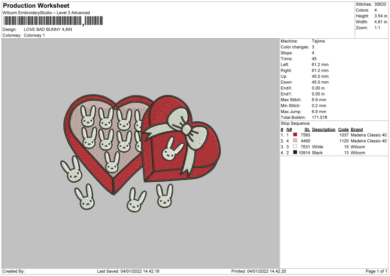Click the Code column header
The width and height of the screenshot is (390, 276).
tap(343, 129)
